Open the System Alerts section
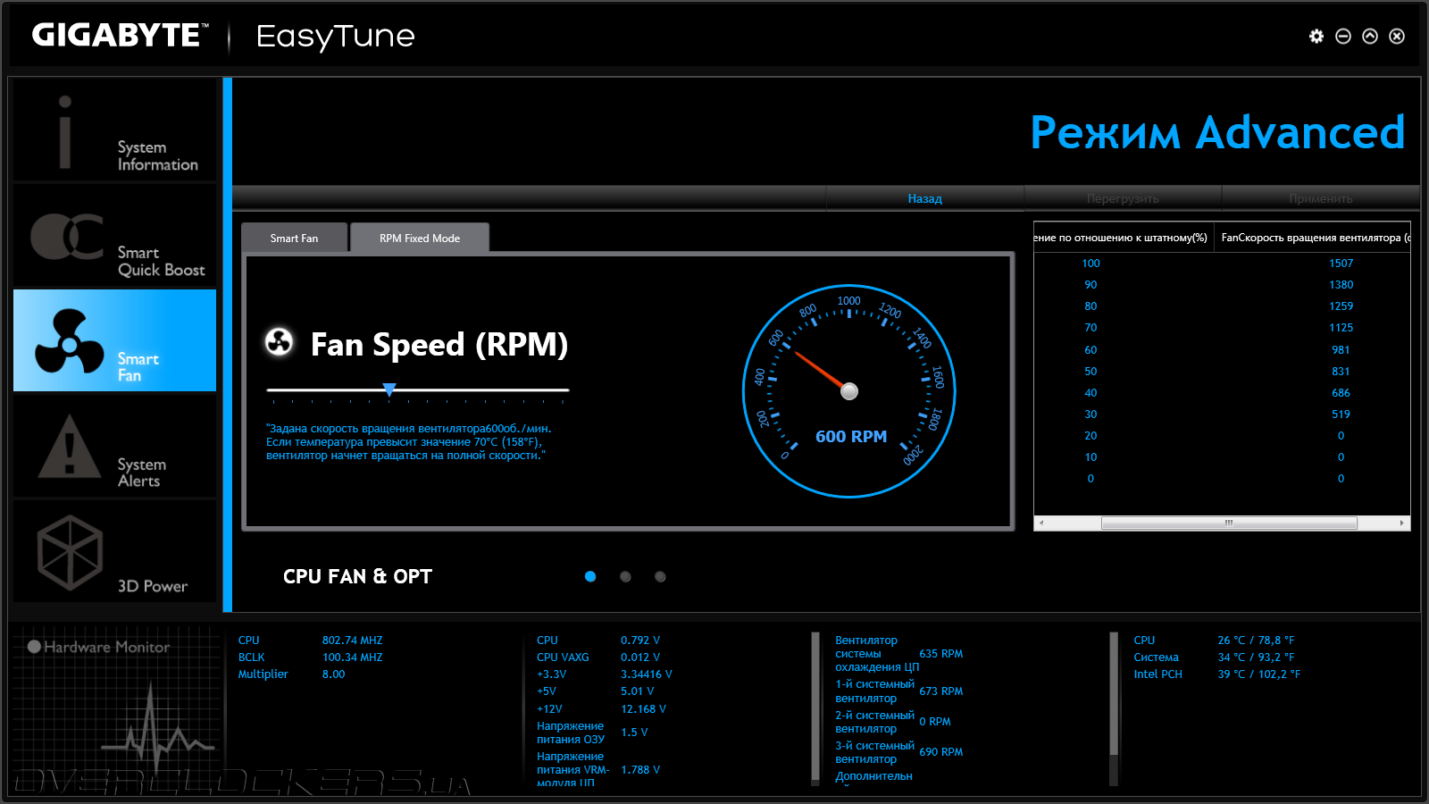 114,446
